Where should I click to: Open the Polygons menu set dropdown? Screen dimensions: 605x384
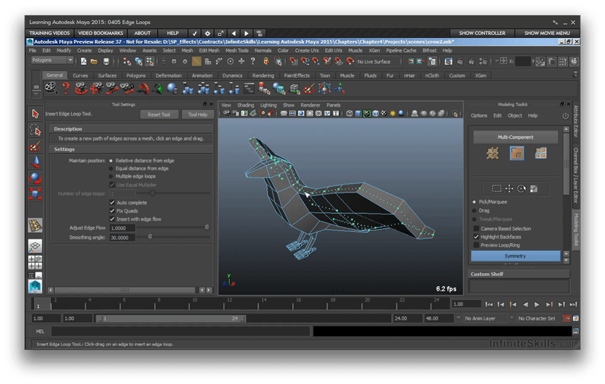(52, 60)
